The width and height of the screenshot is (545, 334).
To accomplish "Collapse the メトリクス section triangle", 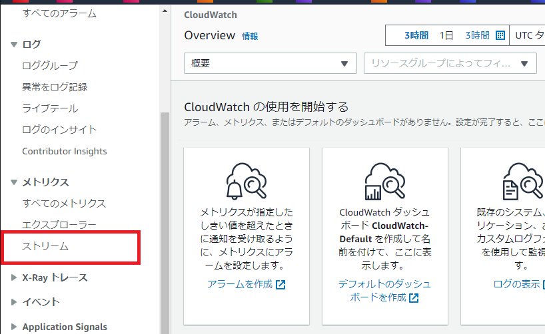I will [14, 182].
